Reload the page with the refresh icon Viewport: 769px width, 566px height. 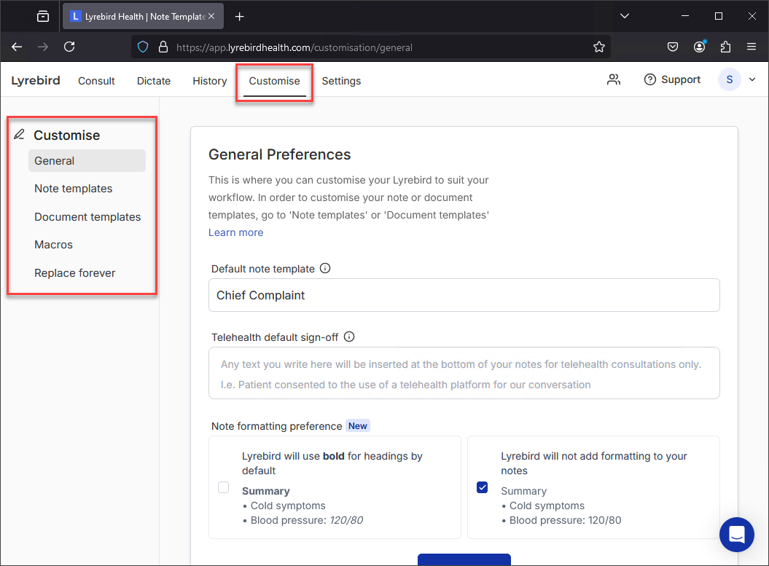pyautogui.click(x=70, y=47)
